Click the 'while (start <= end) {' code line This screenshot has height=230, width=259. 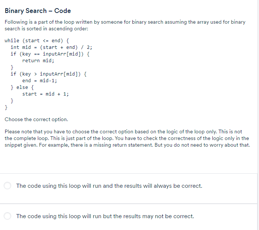pyautogui.click(x=37, y=41)
